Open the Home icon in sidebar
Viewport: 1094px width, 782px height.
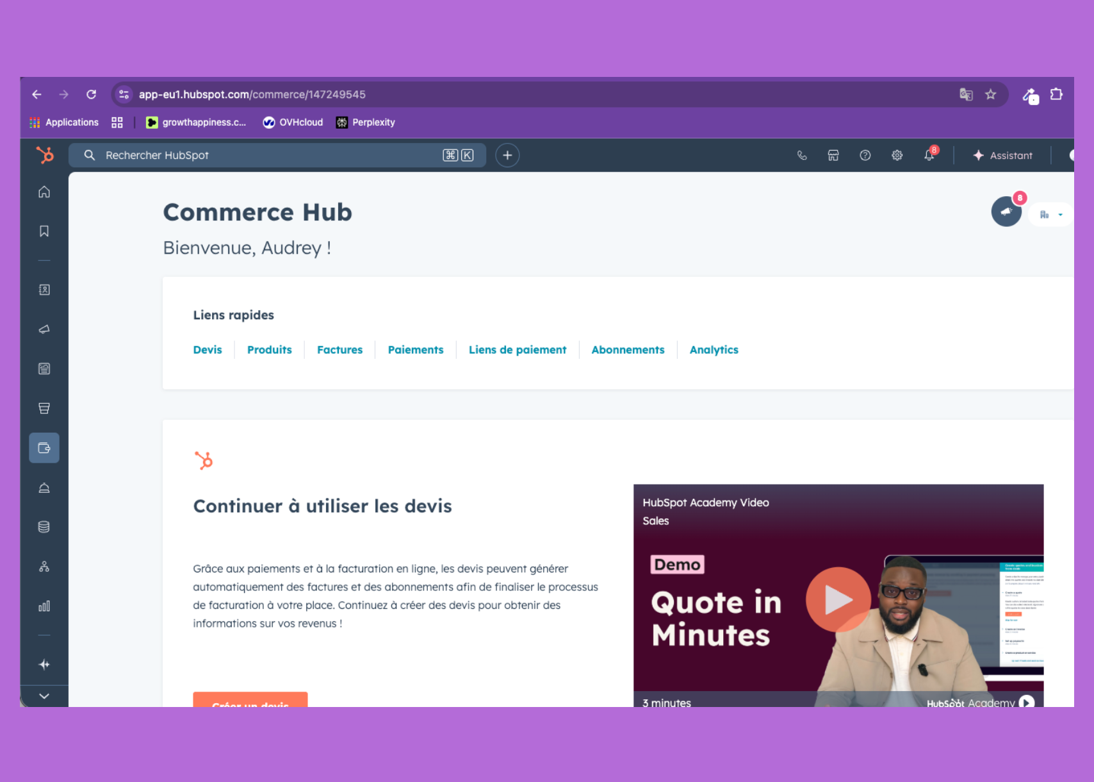pyautogui.click(x=44, y=192)
